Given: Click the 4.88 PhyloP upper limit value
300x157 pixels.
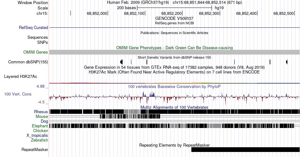Looking at the screenshot, I should click(x=40, y=86).
